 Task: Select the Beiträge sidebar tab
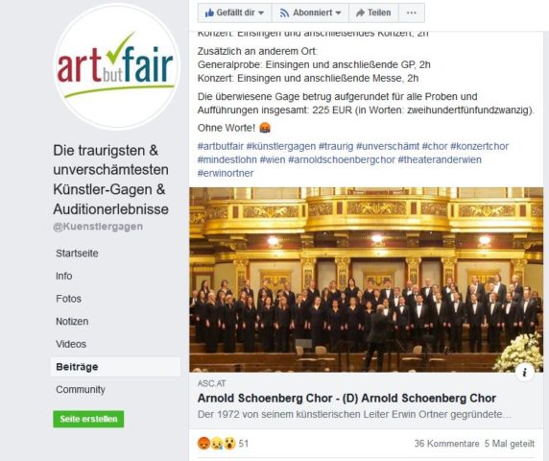115,367
